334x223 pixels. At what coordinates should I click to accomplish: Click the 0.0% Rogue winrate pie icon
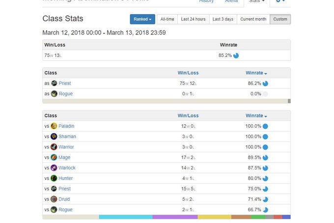point(265,94)
